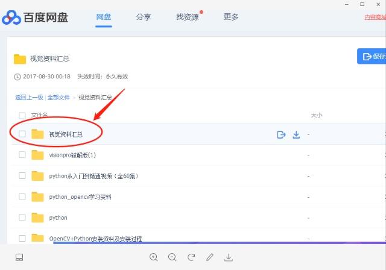Click the bottom-left display view icon
The width and height of the screenshot is (386, 270).
(x=19, y=257)
